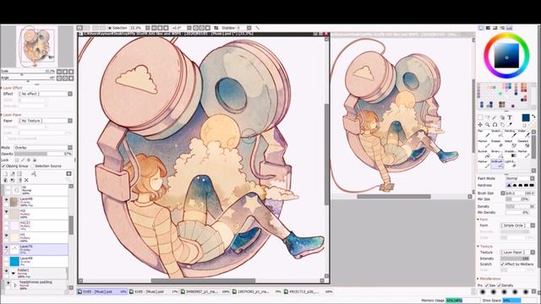Hide the Folder1 layer group
The height and width of the screenshot is (304, 541).
pyautogui.click(x=6, y=271)
